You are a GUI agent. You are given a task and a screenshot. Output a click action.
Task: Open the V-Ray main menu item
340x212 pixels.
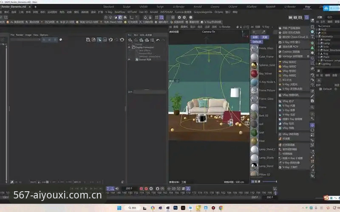click(109, 12)
